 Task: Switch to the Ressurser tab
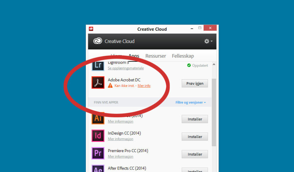click(156, 56)
